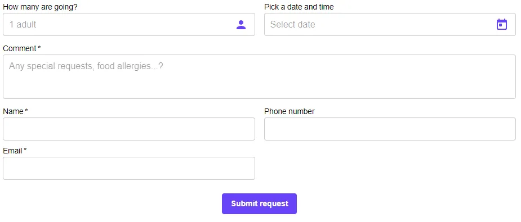This screenshot has height=222, width=521.
Task: Click the required asterisk beside Email
Action: click(x=25, y=150)
